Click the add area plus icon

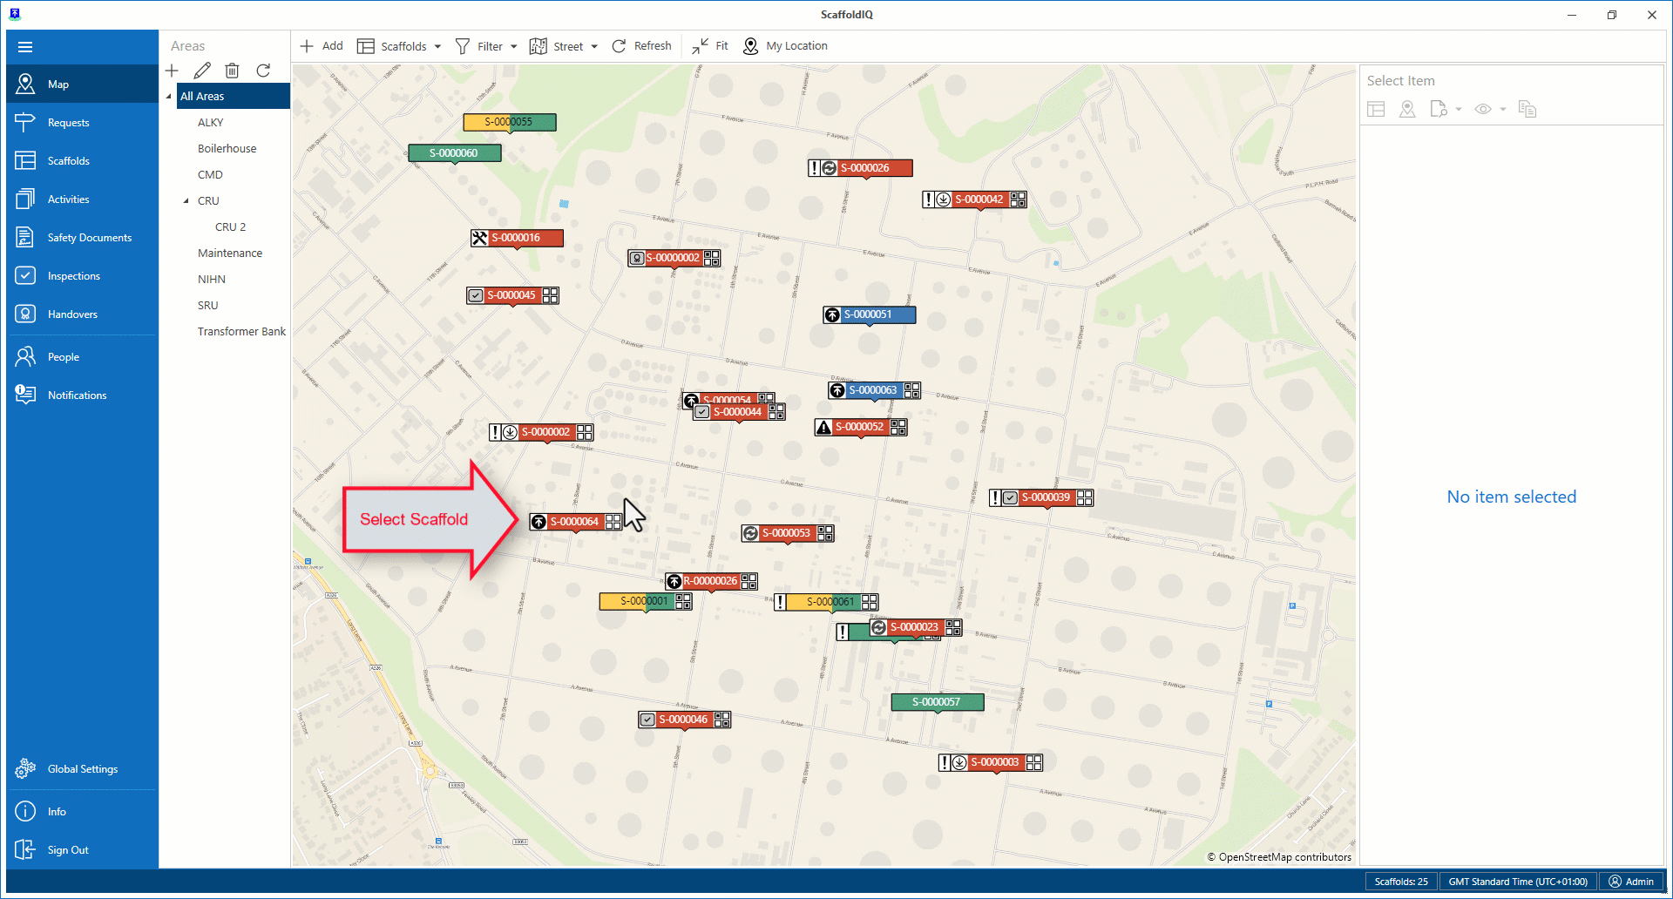pos(172,71)
